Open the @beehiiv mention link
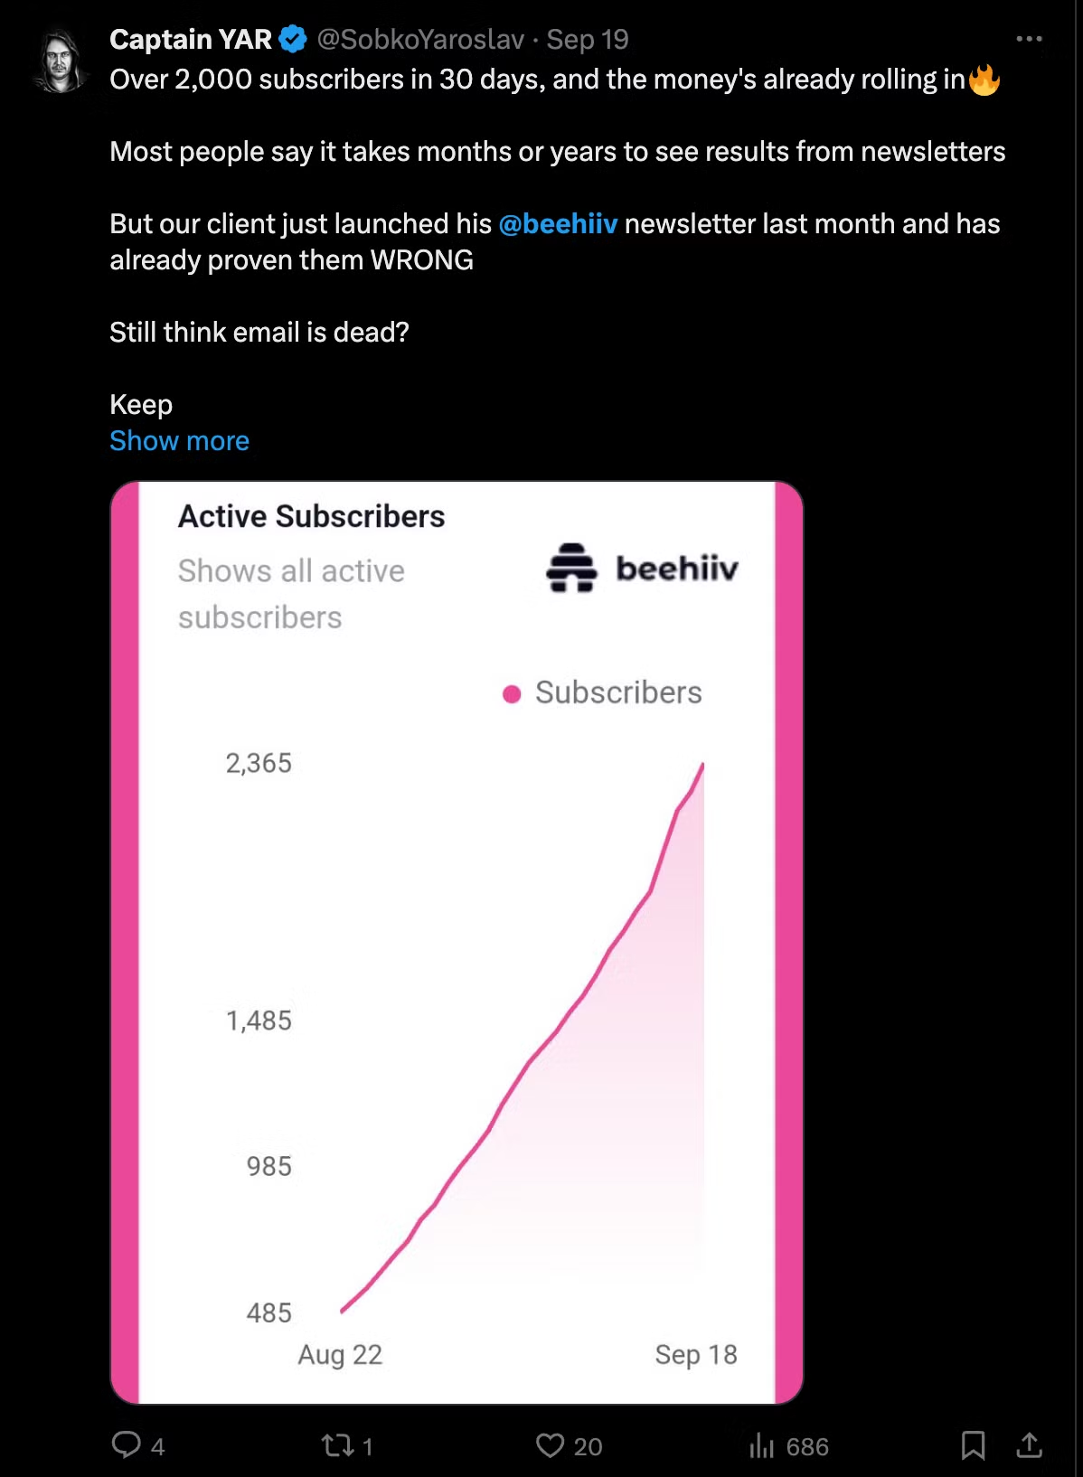 [558, 224]
